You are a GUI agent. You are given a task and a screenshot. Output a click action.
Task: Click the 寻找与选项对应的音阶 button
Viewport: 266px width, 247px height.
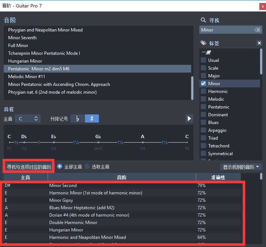click(x=29, y=167)
